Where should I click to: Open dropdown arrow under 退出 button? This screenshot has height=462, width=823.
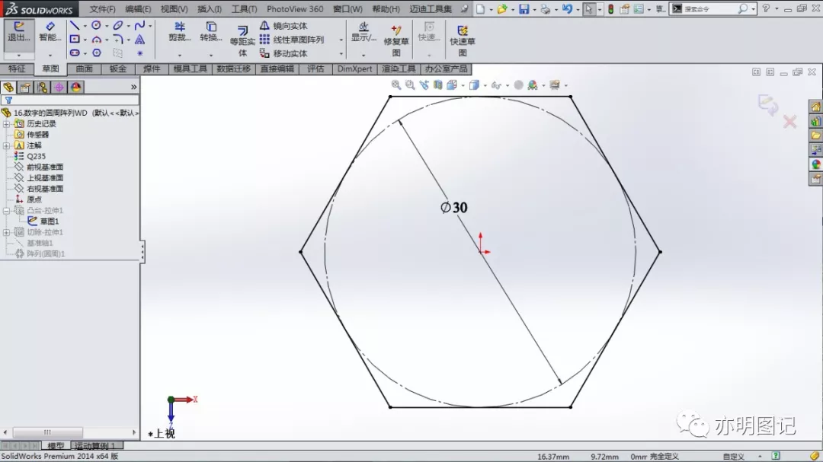[19, 55]
